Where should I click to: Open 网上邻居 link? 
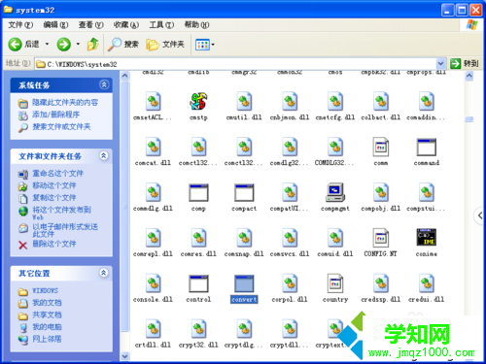coord(47,339)
